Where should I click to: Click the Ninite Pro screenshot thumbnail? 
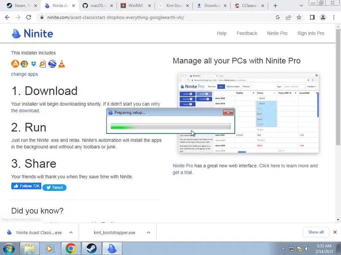248,113
